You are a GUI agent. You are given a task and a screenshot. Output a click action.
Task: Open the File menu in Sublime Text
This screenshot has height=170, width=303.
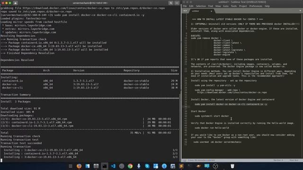185,6
